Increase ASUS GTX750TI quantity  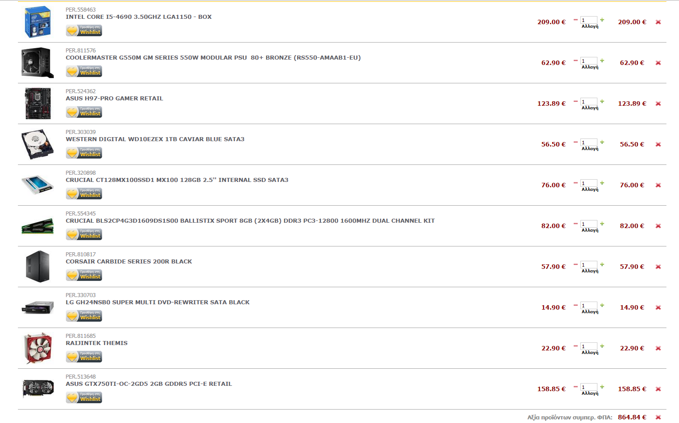tap(602, 387)
